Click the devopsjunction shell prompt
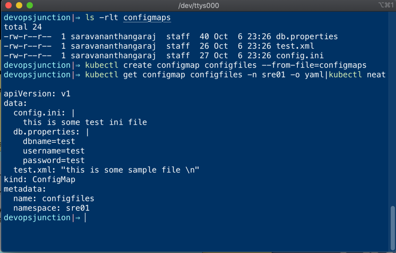The width and height of the screenshot is (396, 253). click(37, 217)
